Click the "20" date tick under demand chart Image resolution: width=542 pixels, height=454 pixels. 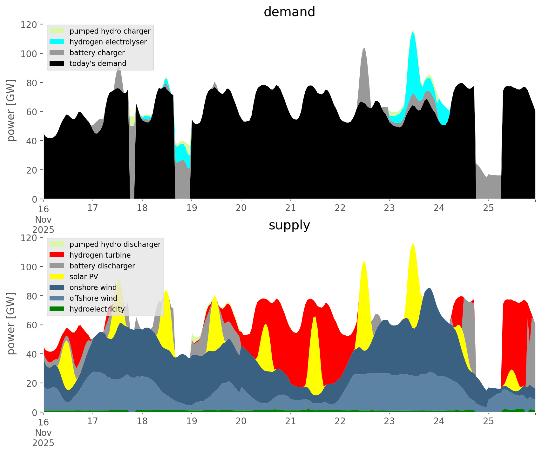(241, 208)
